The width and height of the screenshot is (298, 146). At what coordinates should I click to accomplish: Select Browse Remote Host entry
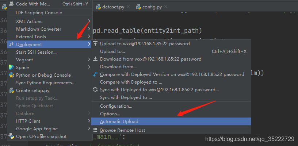point(171,130)
